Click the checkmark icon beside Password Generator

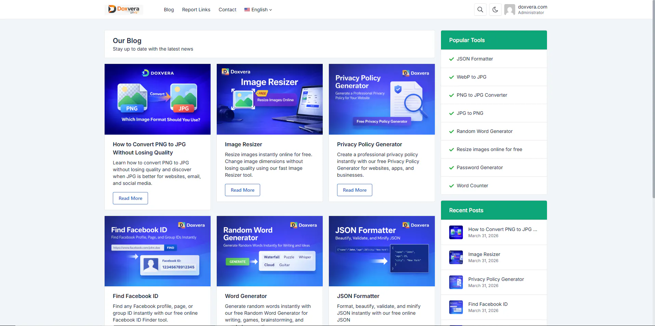(x=452, y=168)
